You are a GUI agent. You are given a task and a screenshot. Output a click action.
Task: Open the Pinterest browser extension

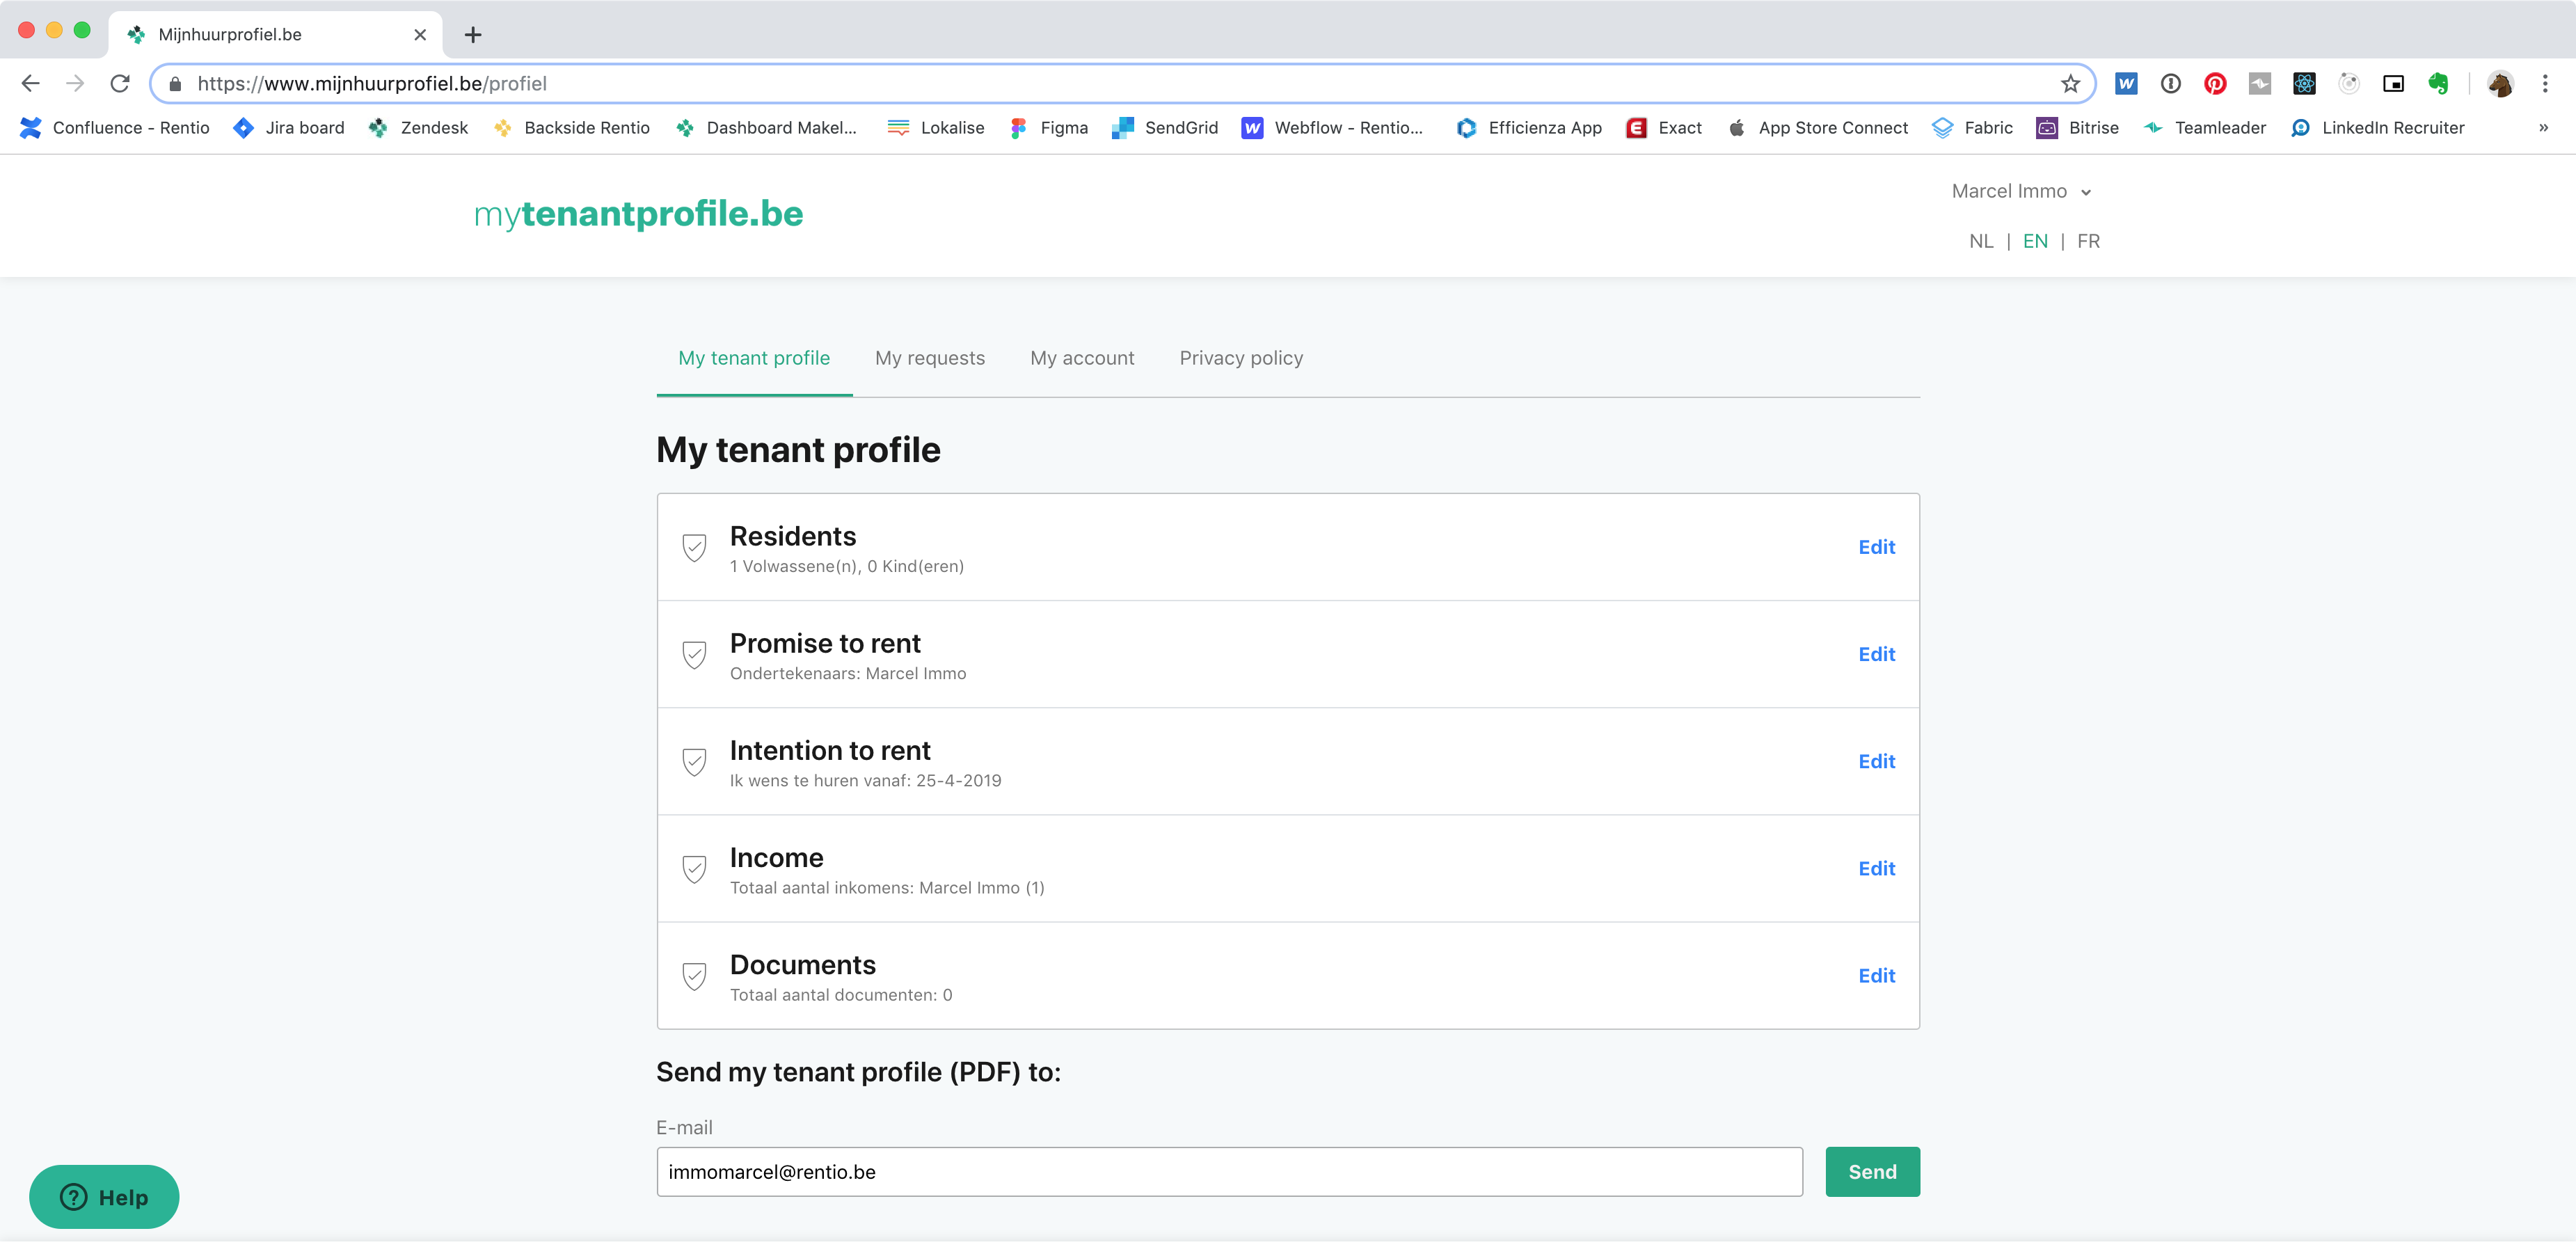point(2215,84)
